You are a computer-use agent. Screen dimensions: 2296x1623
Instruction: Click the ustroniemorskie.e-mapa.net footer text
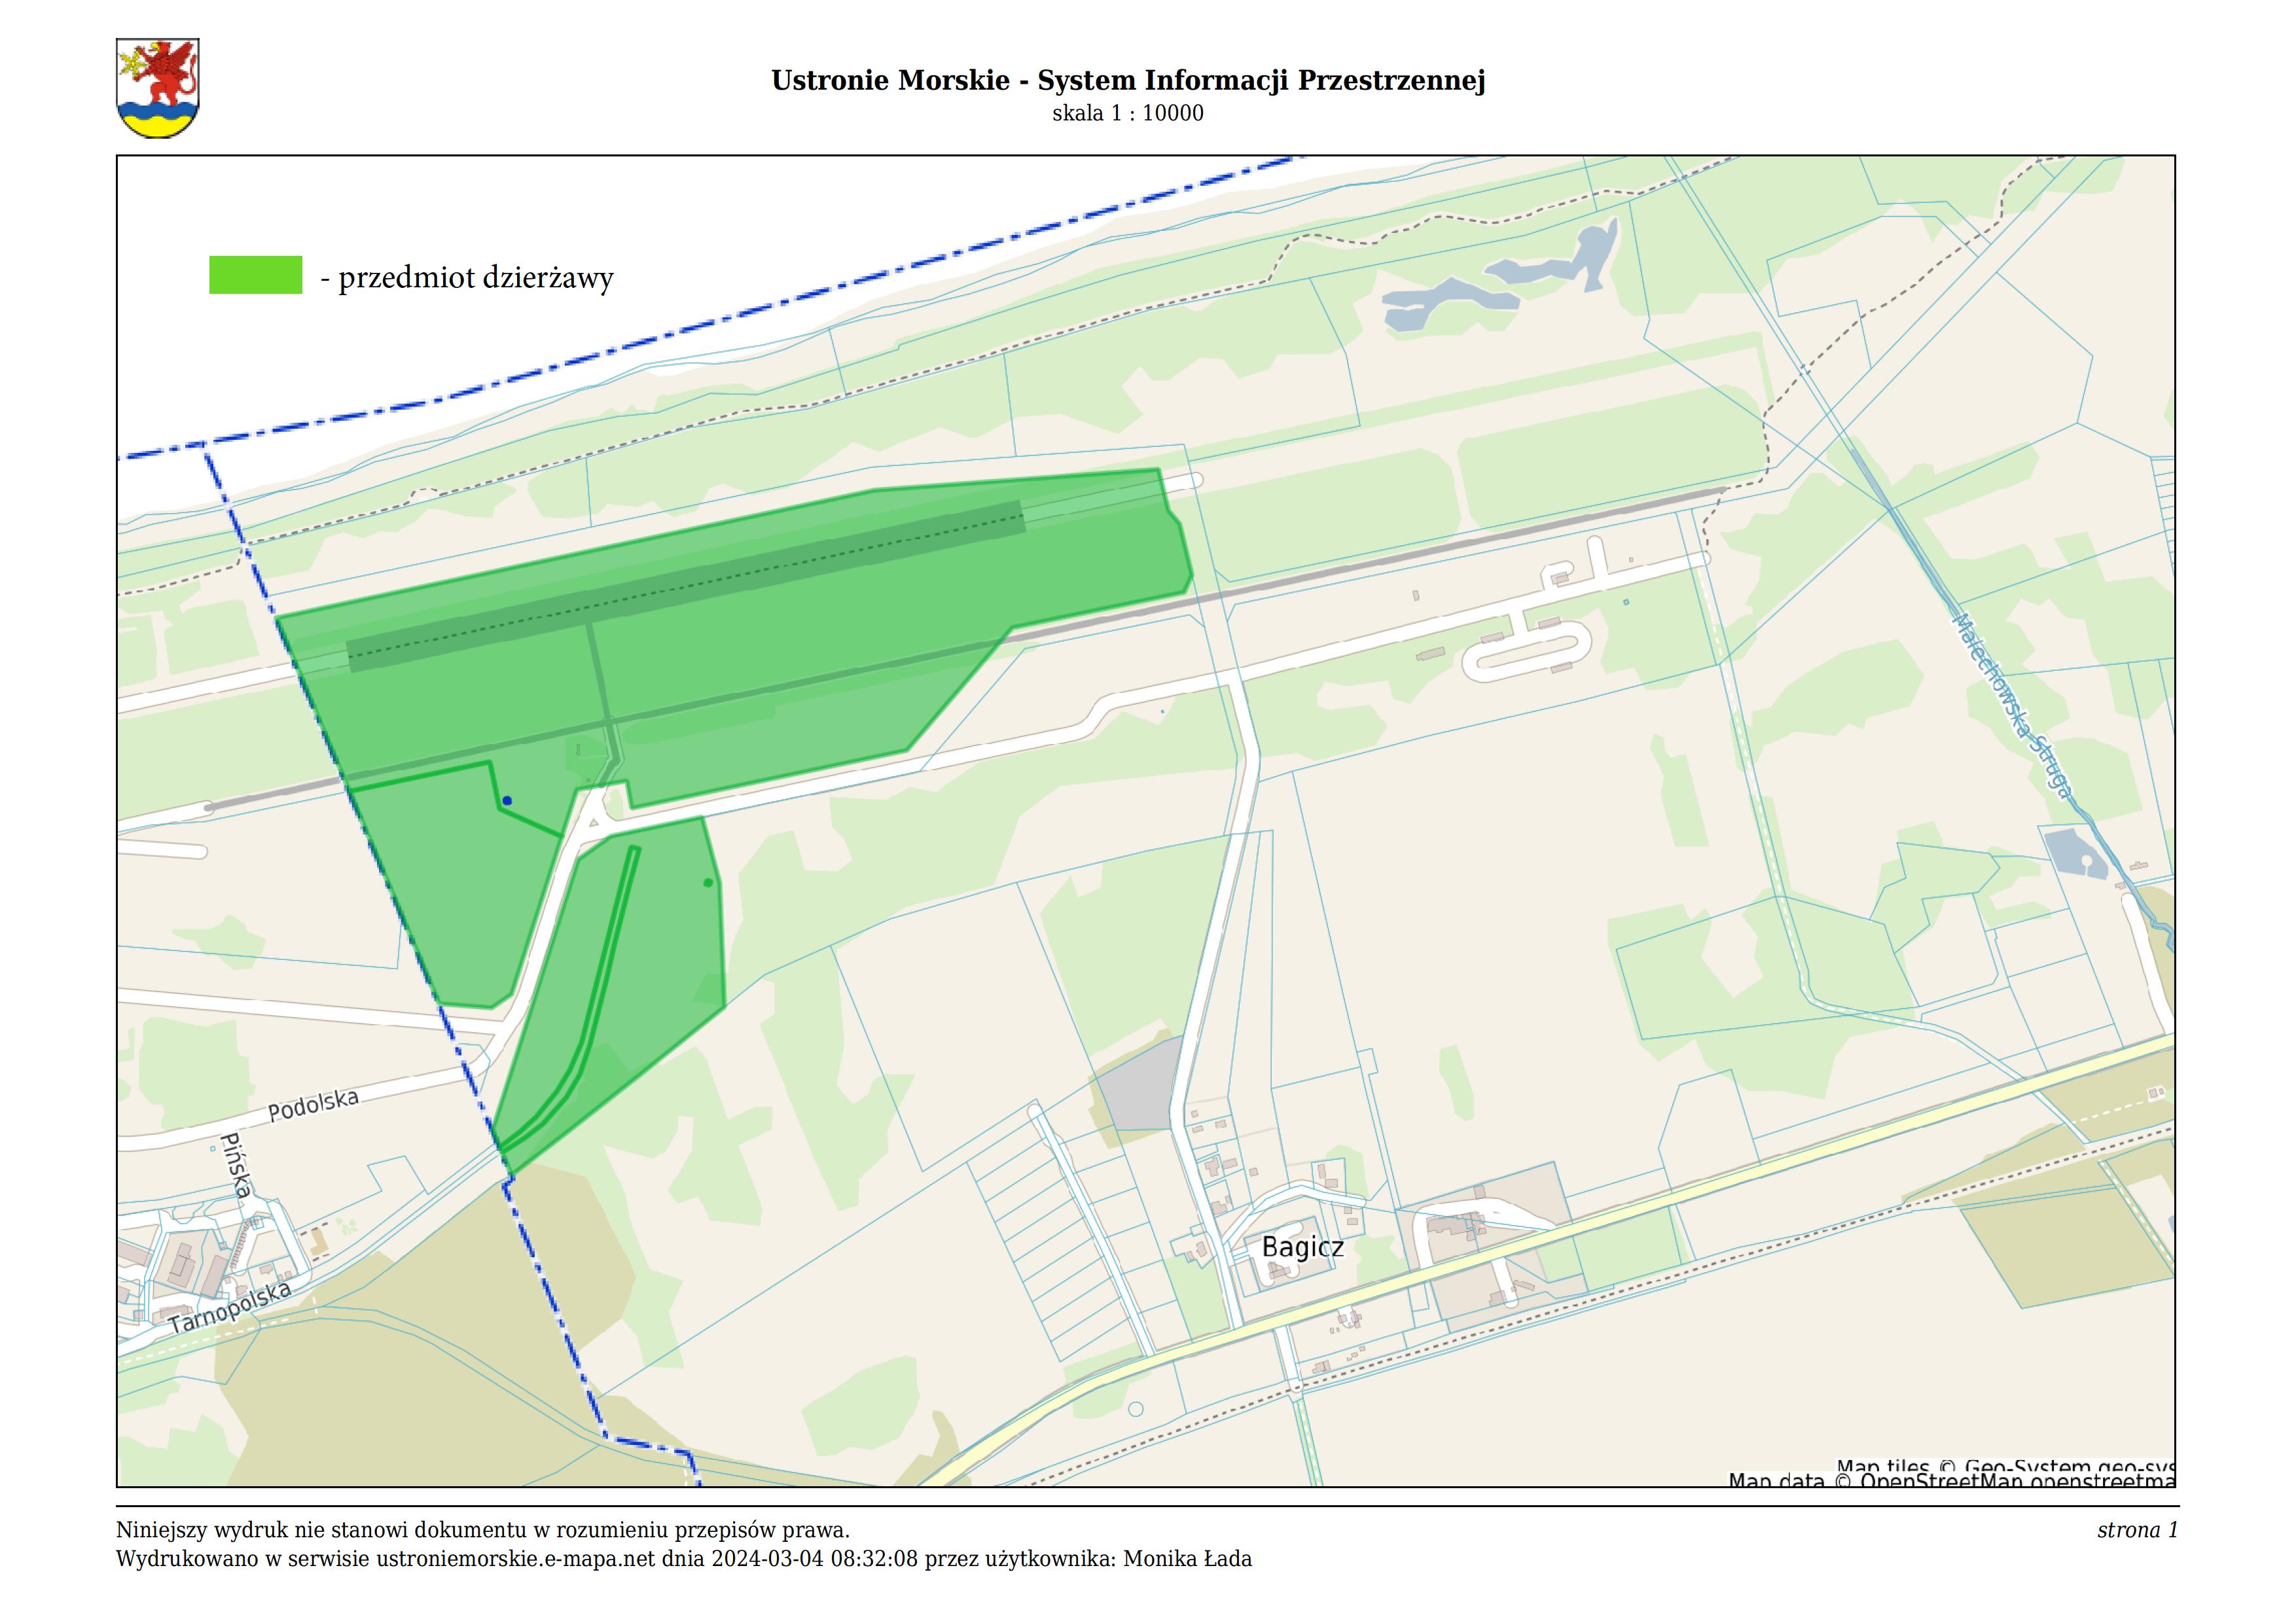pos(515,1559)
